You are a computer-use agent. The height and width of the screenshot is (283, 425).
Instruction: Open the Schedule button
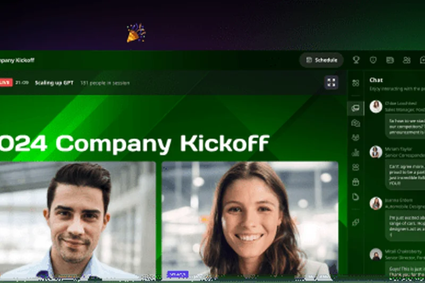321,60
